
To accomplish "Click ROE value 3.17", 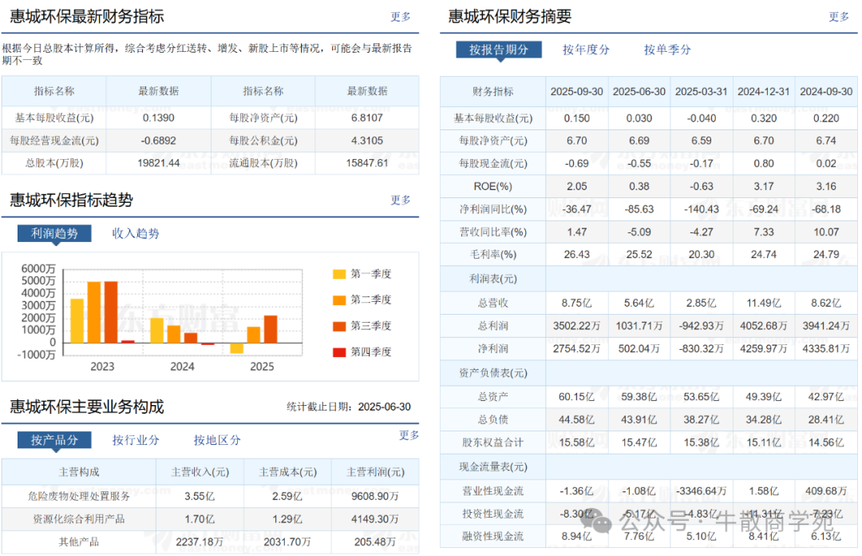I will 764,186.
